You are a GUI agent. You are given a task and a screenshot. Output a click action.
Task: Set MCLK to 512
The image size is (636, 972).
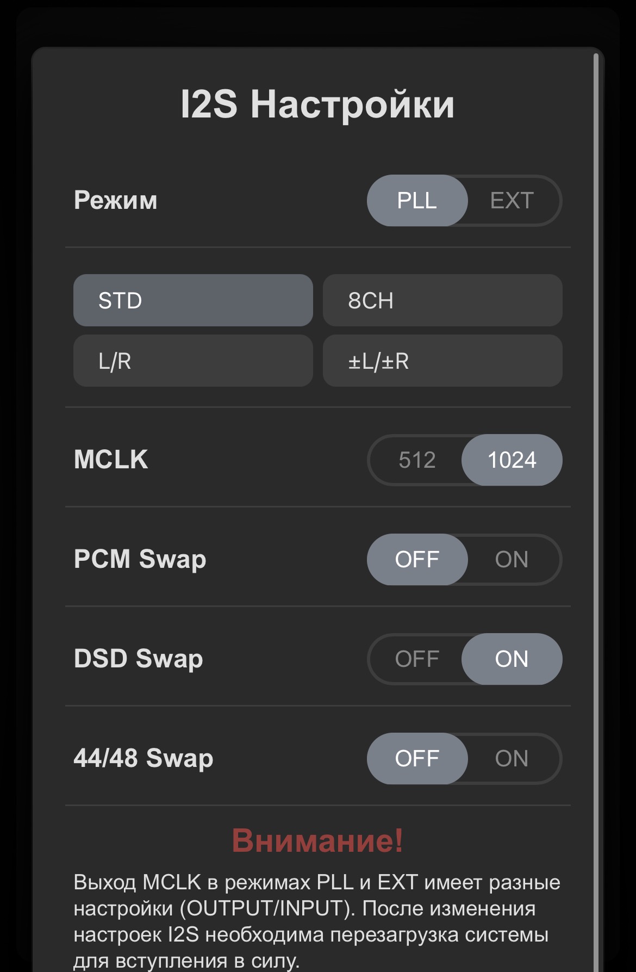point(417,460)
